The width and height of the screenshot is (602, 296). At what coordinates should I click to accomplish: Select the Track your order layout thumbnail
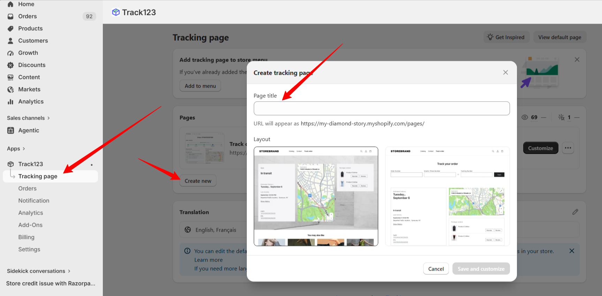click(448, 197)
